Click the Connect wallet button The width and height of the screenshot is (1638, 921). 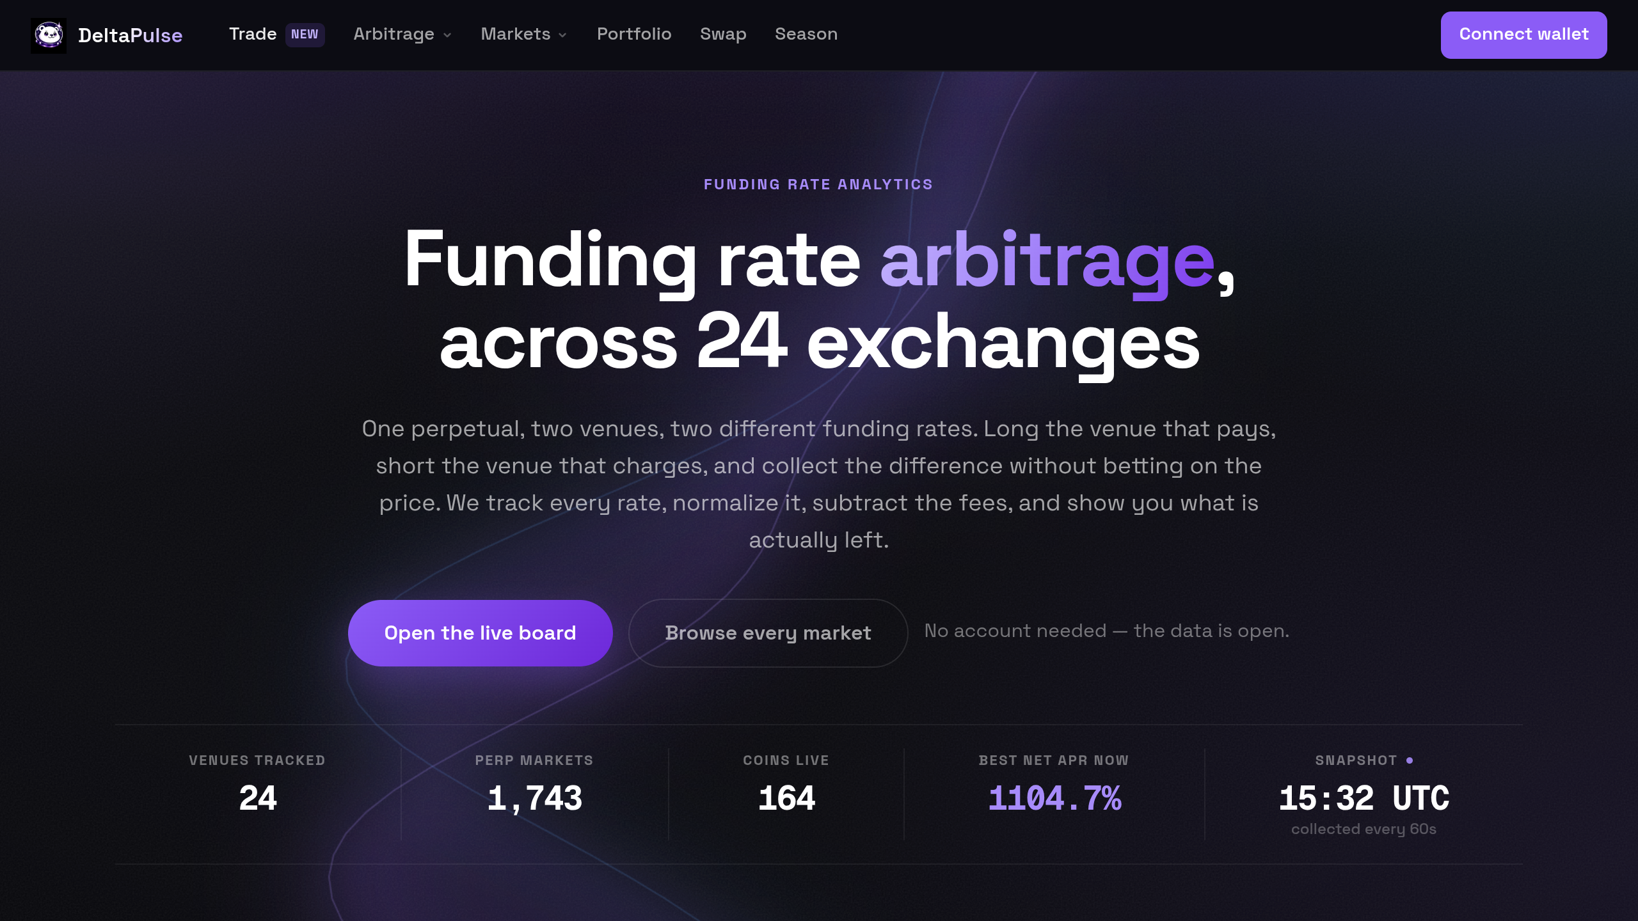[1523, 35]
